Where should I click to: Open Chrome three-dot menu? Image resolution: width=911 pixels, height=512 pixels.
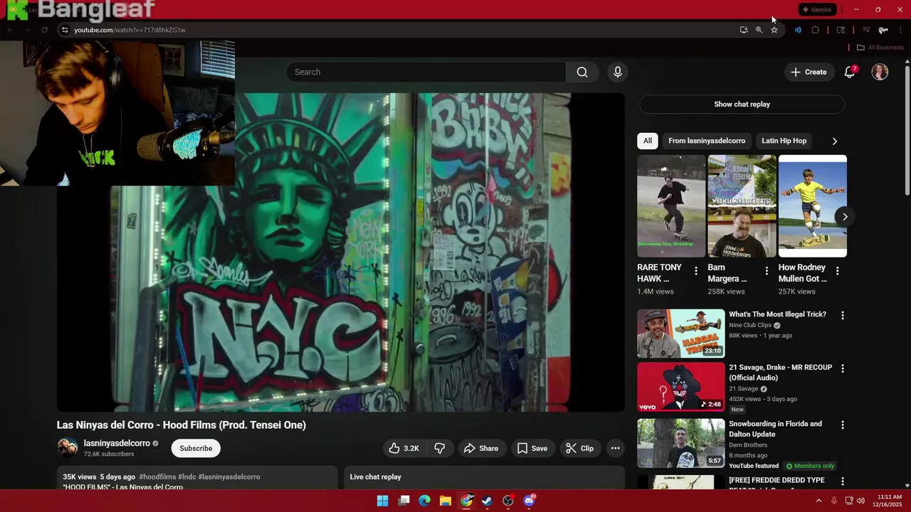click(x=901, y=30)
